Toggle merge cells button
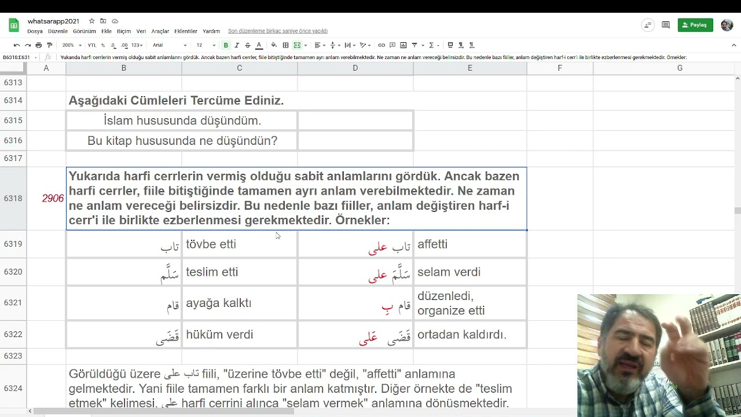This screenshot has height=417, width=741. (x=297, y=45)
